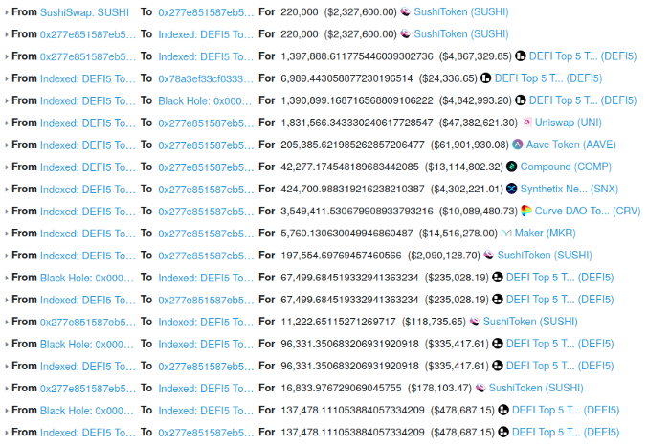
Task: Open SushiToken (SUSHI) link in 197,554.69 row
Action: 545,256
